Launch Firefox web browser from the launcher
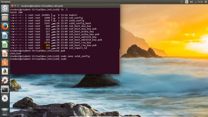208x117 pixels. (x=5, y=26)
